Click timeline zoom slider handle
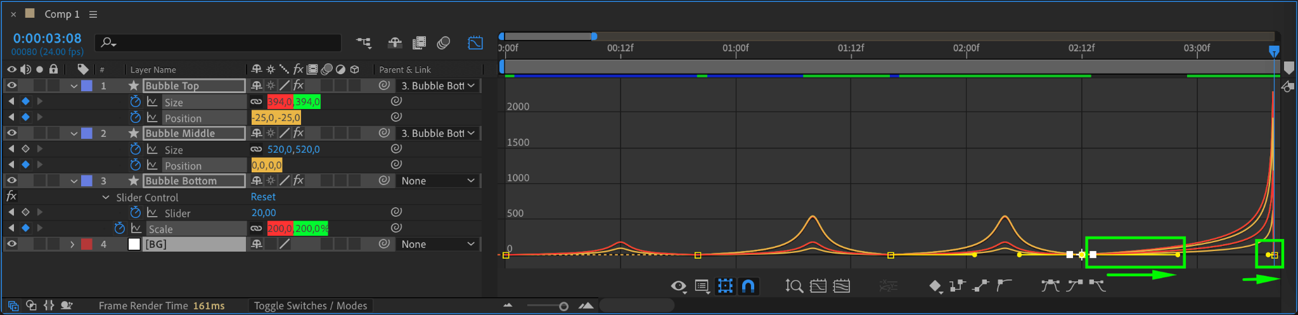The image size is (1298, 315). 563,306
